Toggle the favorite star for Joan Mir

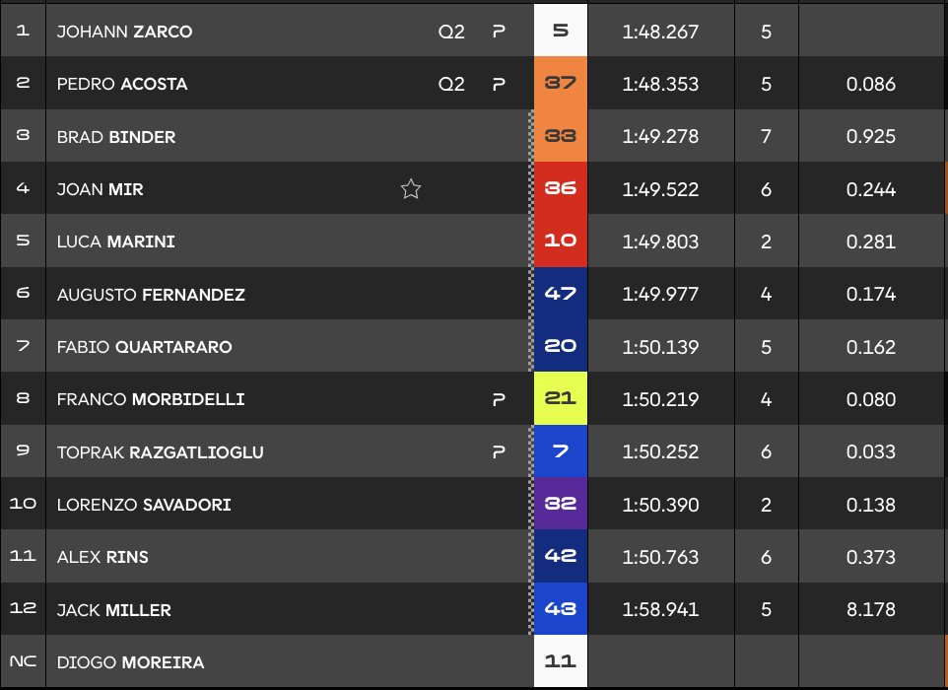tap(411, 189)
